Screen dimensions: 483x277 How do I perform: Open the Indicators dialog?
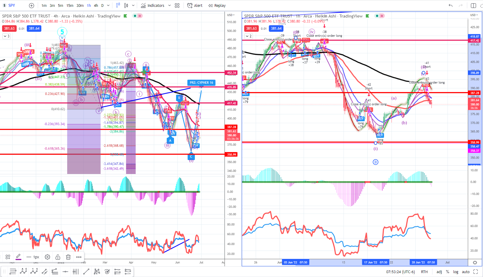153,5
